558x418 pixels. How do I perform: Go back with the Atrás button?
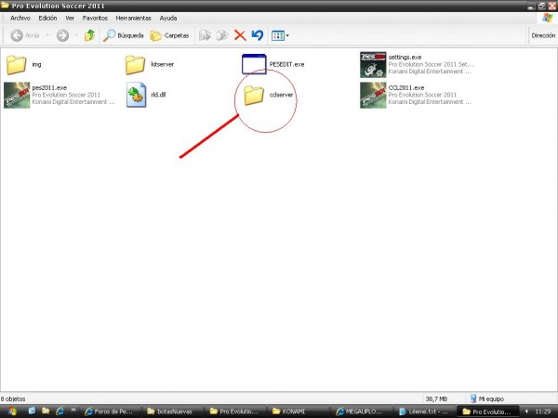click(25, 35)
